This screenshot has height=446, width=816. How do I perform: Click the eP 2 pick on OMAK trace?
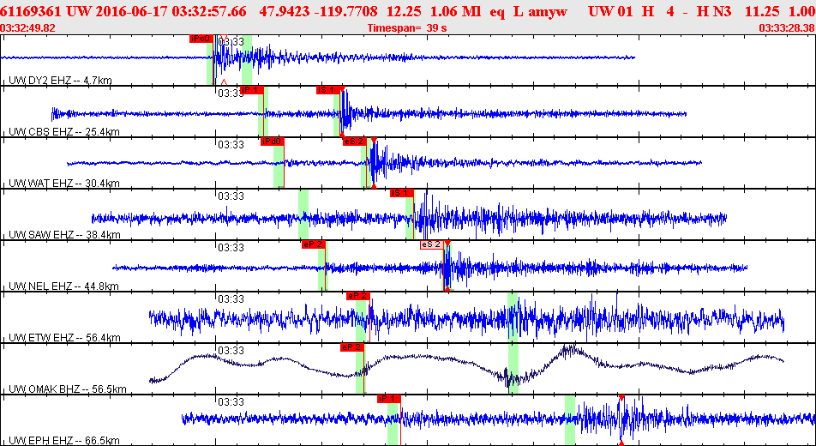(x=351, y=347)
